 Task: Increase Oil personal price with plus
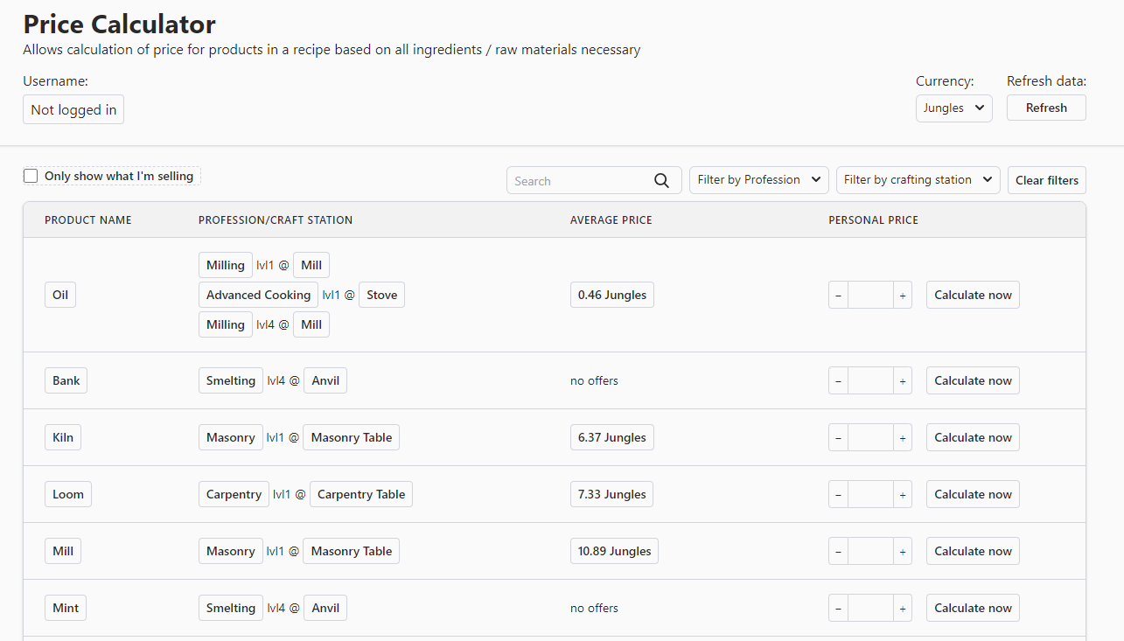[x=903, y=296]
